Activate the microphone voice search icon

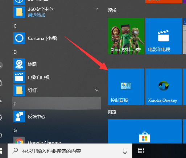pyautogui.click(x=125, y=151)
